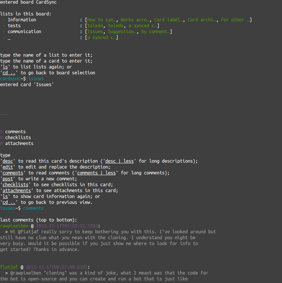
Task: Click the green '---' separator line
Action: [x=4, y=114]
